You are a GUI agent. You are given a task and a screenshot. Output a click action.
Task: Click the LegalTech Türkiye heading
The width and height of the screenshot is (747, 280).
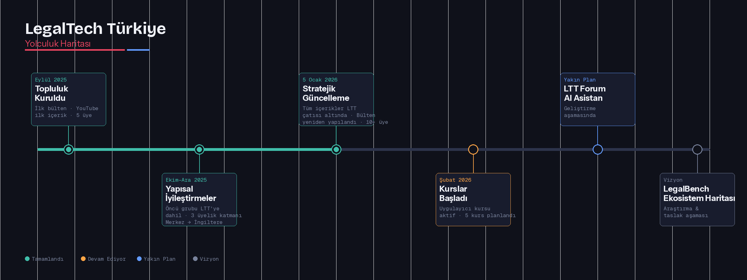pos(95,29)
